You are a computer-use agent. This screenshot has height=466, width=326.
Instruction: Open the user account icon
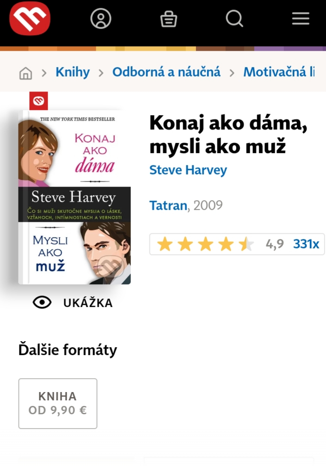[x=101, y=19]
